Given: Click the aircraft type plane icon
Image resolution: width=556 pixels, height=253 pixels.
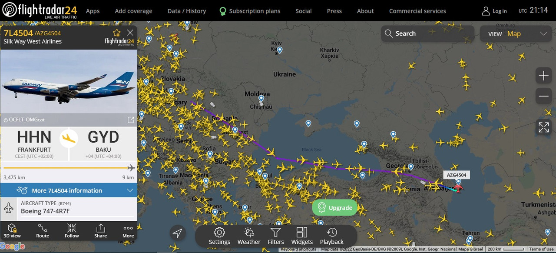Looking at the screenshot, I should click(x=9, y=208).
